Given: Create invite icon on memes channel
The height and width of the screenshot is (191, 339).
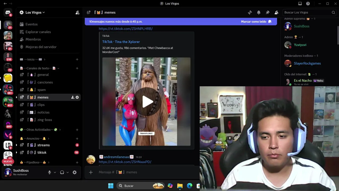Looking at the screenshot, I should (73, 97).
